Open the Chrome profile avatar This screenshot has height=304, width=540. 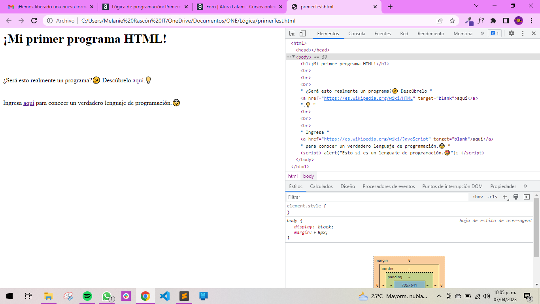[x=519, y=21]
